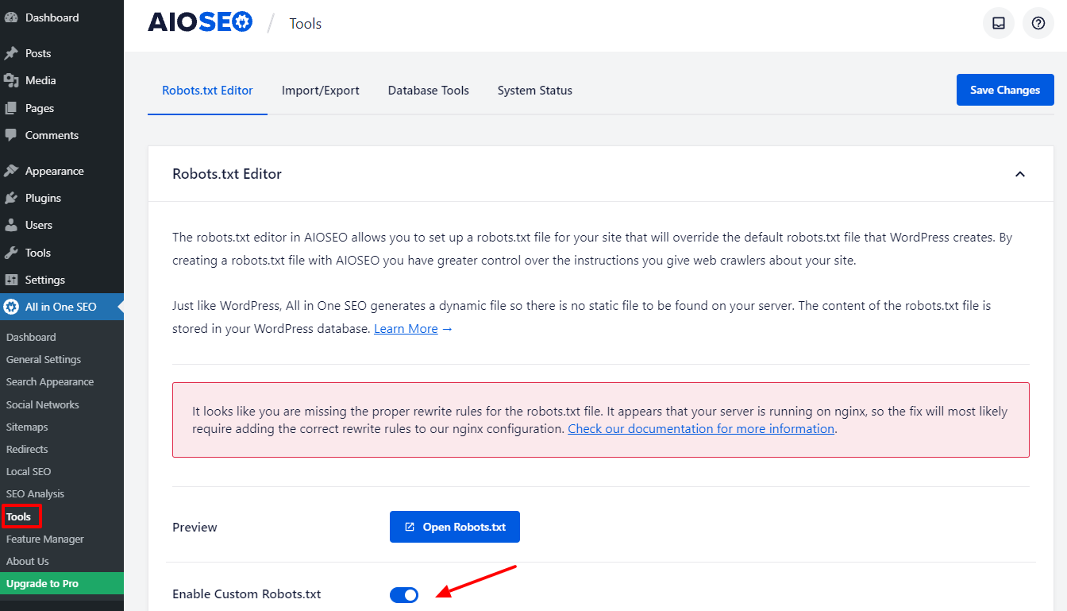Click the Preview label text
The image size is (1067, 611).
(195, 528)
